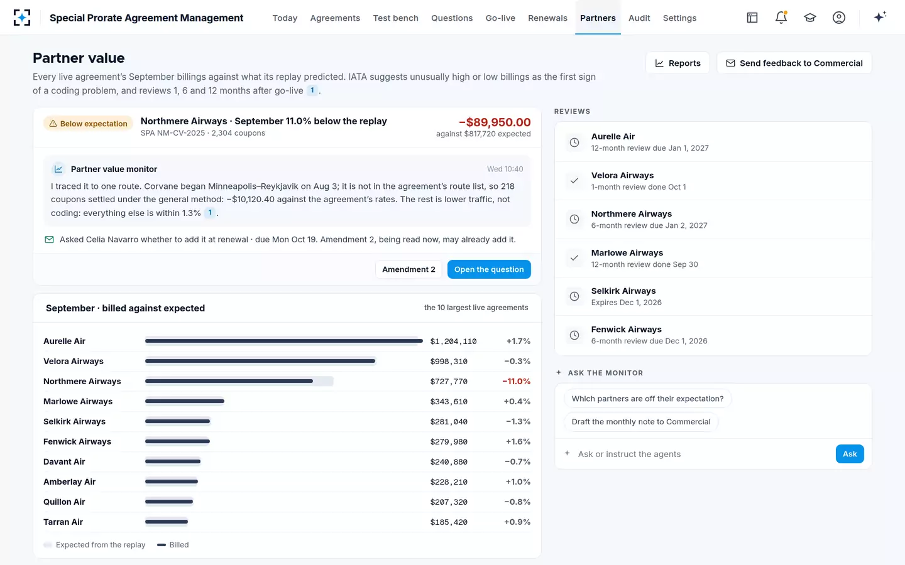Click the -$89,950.00 shortfall amount

pyautogui.click(x=495, y=122)
